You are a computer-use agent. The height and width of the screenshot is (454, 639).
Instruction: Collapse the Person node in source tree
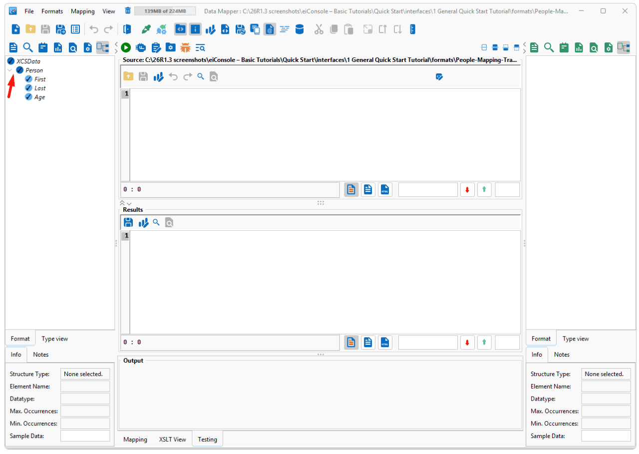11,70
